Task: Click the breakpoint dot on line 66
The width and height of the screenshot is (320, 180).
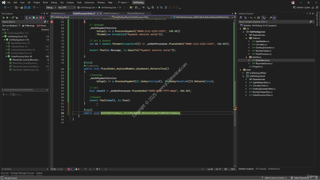Action: coord(52,22)
